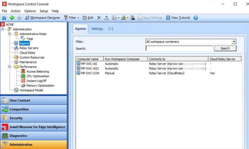Select Agents in the tree

pos(25,43)
